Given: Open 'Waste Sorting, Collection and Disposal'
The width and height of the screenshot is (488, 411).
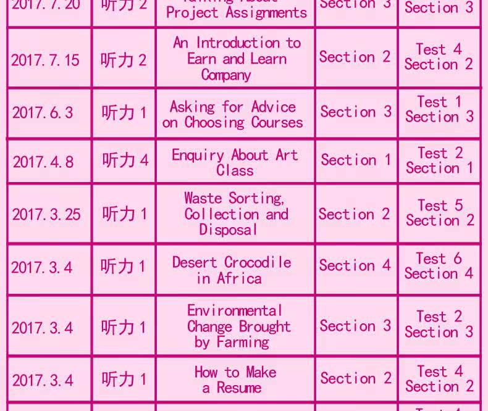Looking at the screenshot, I should (x=235, y=214).
